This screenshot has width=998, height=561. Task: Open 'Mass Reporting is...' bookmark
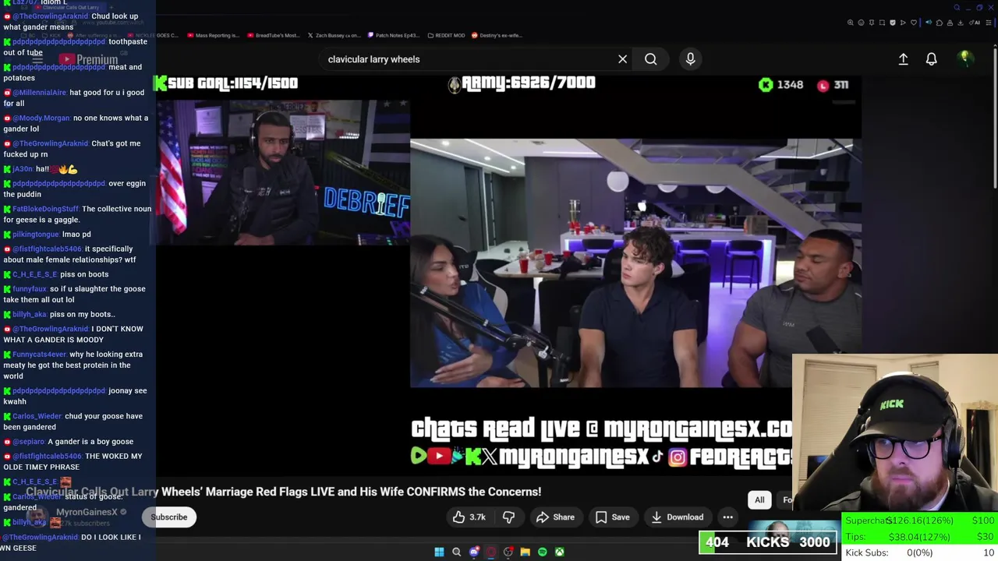(x=213, y=35)
